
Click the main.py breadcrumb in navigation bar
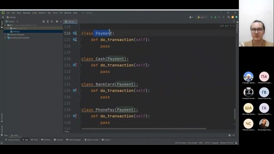[x=11, y=17]
